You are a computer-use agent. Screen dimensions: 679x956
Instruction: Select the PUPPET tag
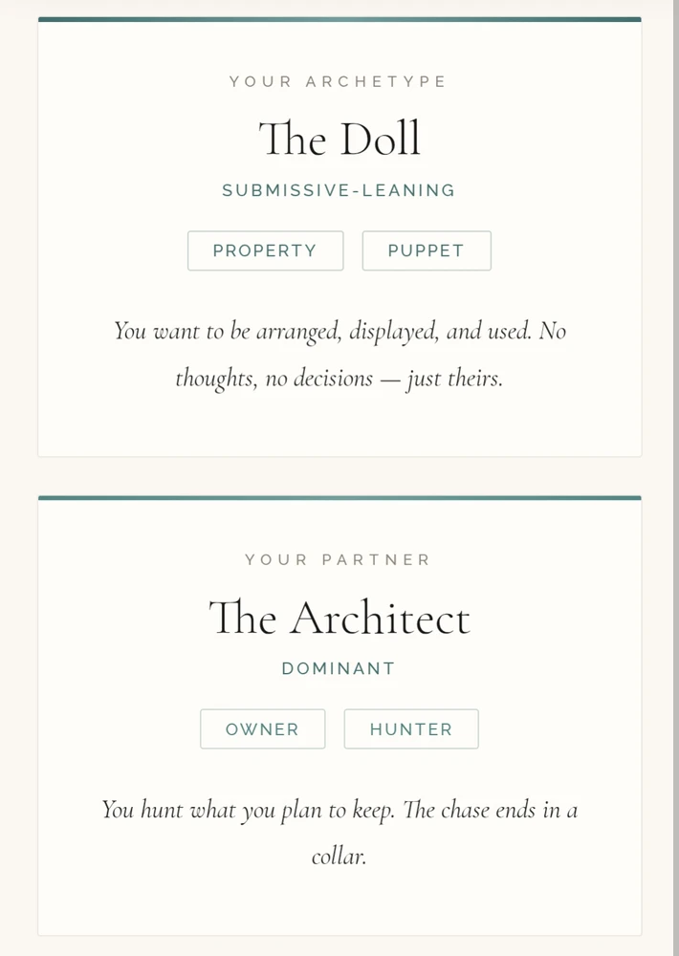(x=426, y=250)
